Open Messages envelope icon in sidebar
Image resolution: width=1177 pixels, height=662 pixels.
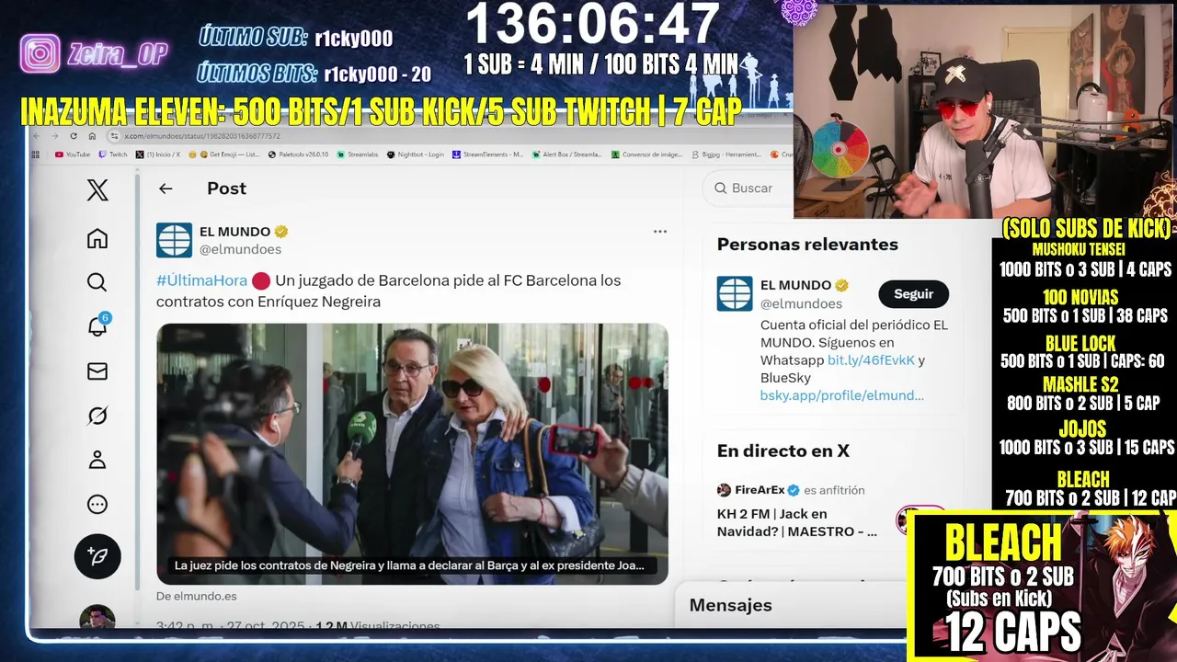coord(97,371)
